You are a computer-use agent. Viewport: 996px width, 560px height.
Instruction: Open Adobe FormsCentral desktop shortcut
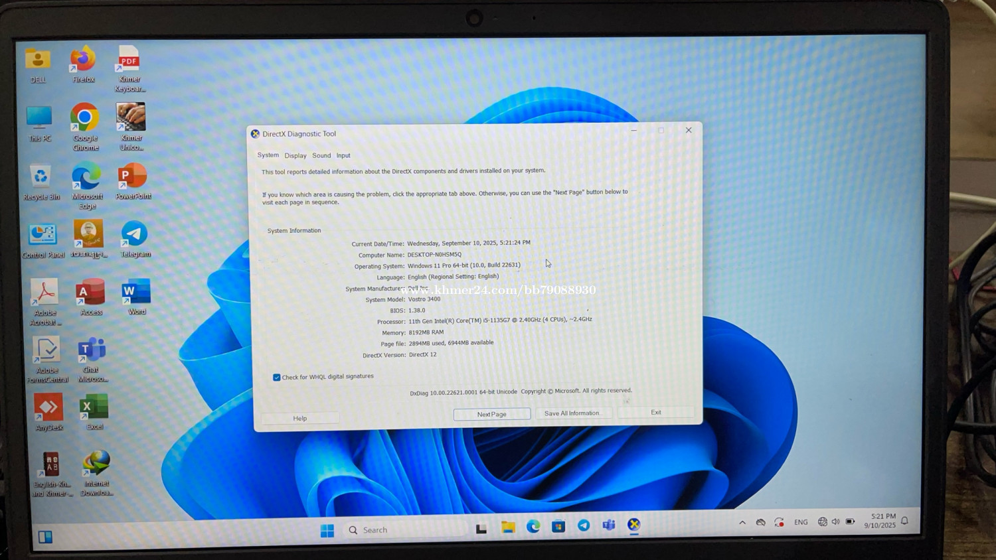(x=47, y=360)
